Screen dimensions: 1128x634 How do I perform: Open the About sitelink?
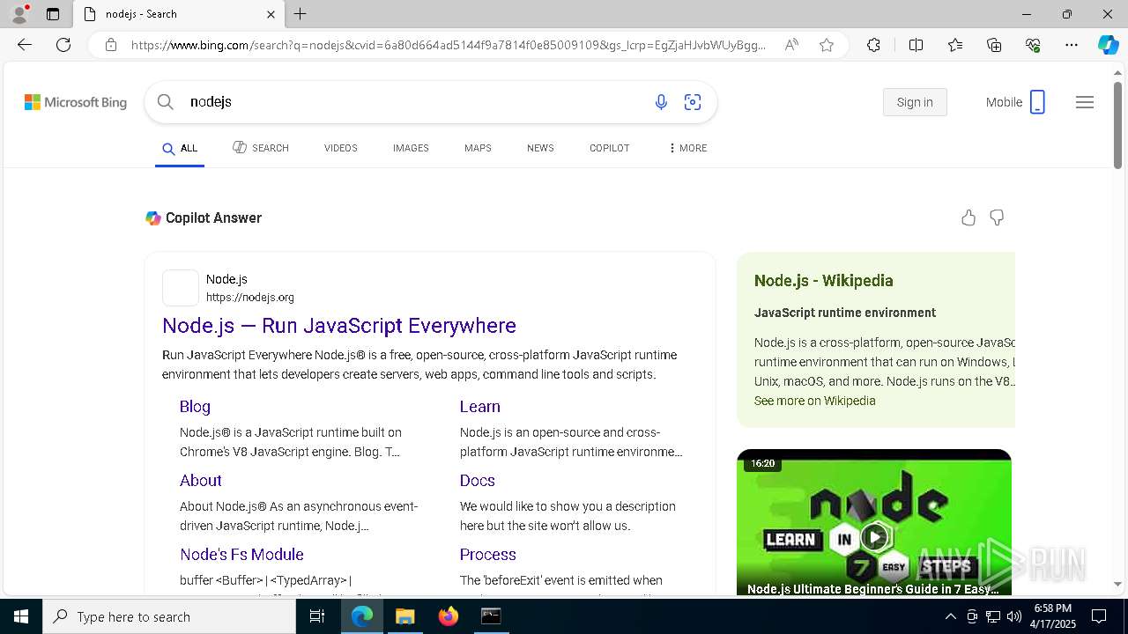(200, 481)
